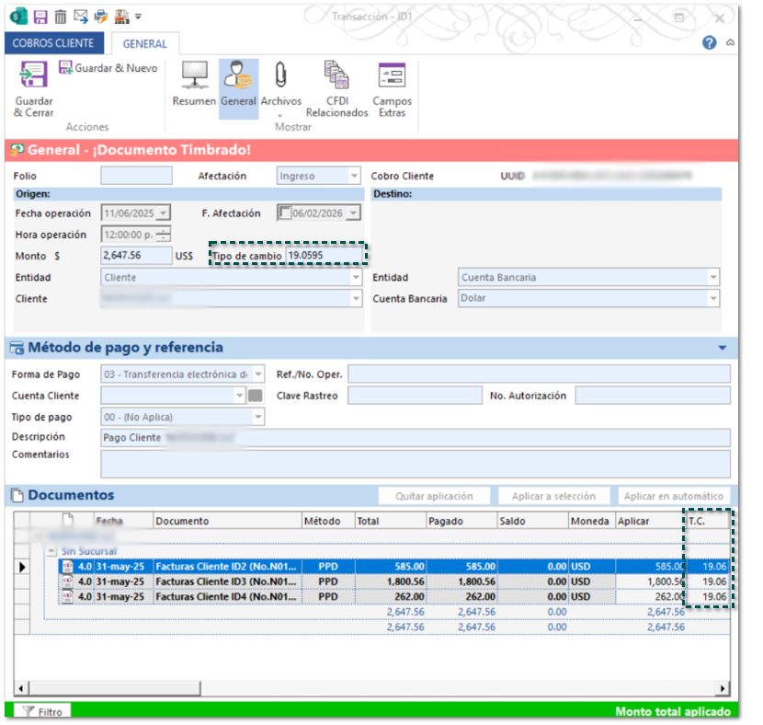The image size is (763, 725).
Task: Expand the Tipo de pago dropdown
Action: pos(257,417)
